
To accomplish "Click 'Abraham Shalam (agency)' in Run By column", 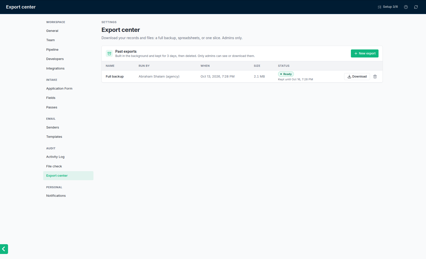I will coord(159,77).
